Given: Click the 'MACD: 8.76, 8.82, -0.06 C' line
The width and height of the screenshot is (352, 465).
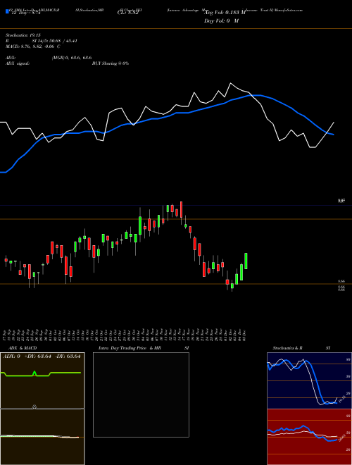Looking at the screenshot, I should [x=33, y=46].
